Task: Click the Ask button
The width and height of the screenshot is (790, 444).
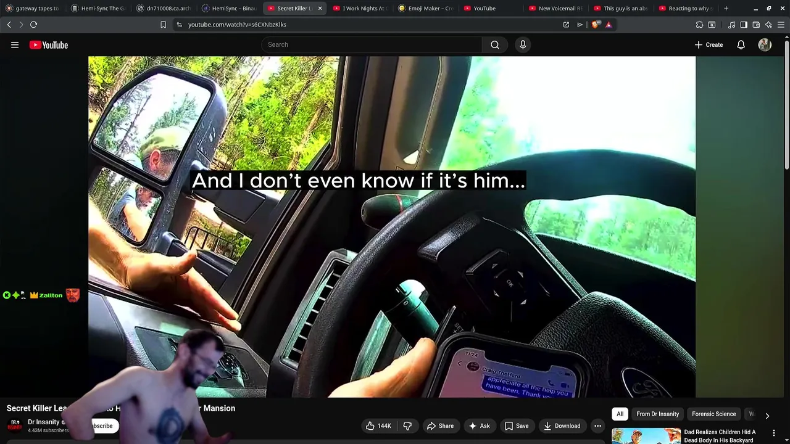Action: 479,425
